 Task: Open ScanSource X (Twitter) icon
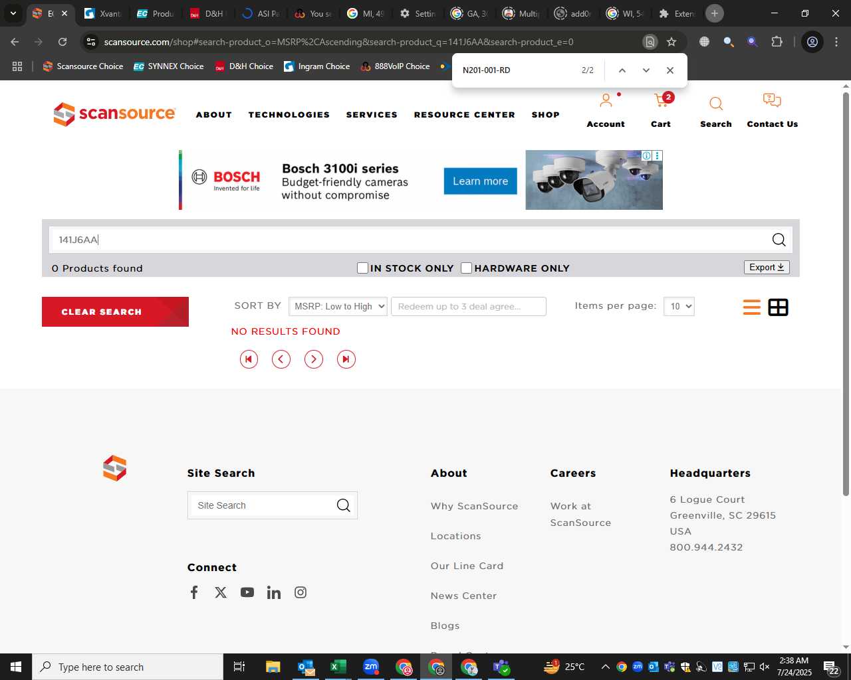click(221, 592)
